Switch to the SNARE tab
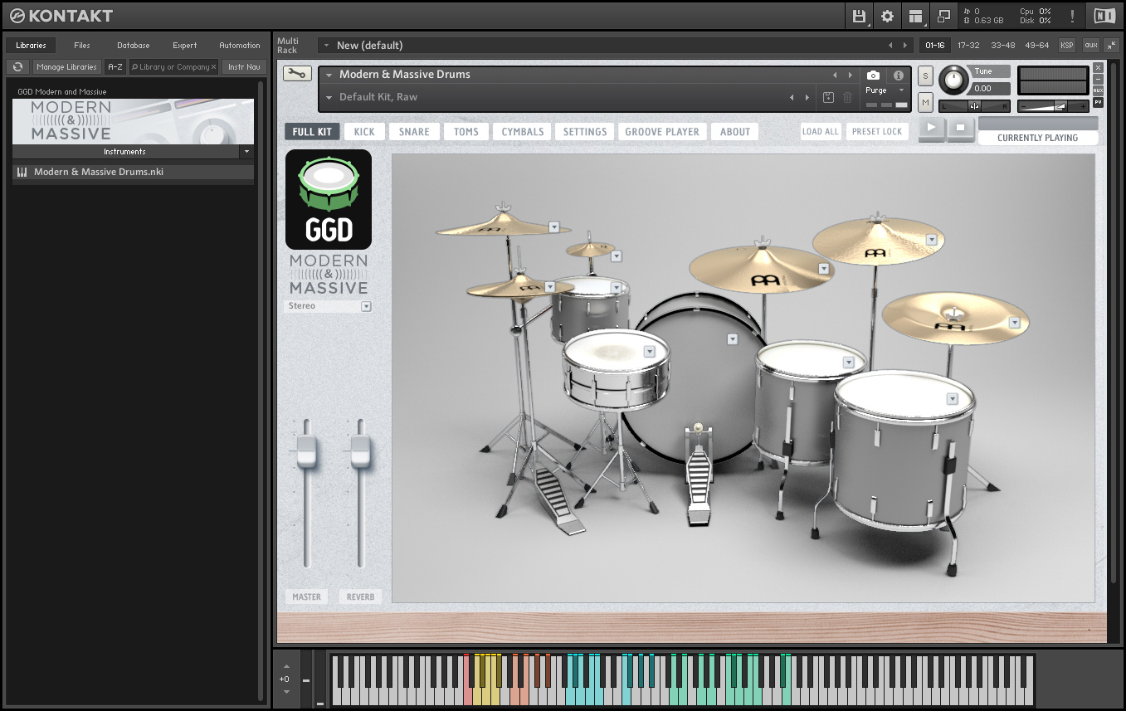1126x711 pixels. (x=414, y=131)
